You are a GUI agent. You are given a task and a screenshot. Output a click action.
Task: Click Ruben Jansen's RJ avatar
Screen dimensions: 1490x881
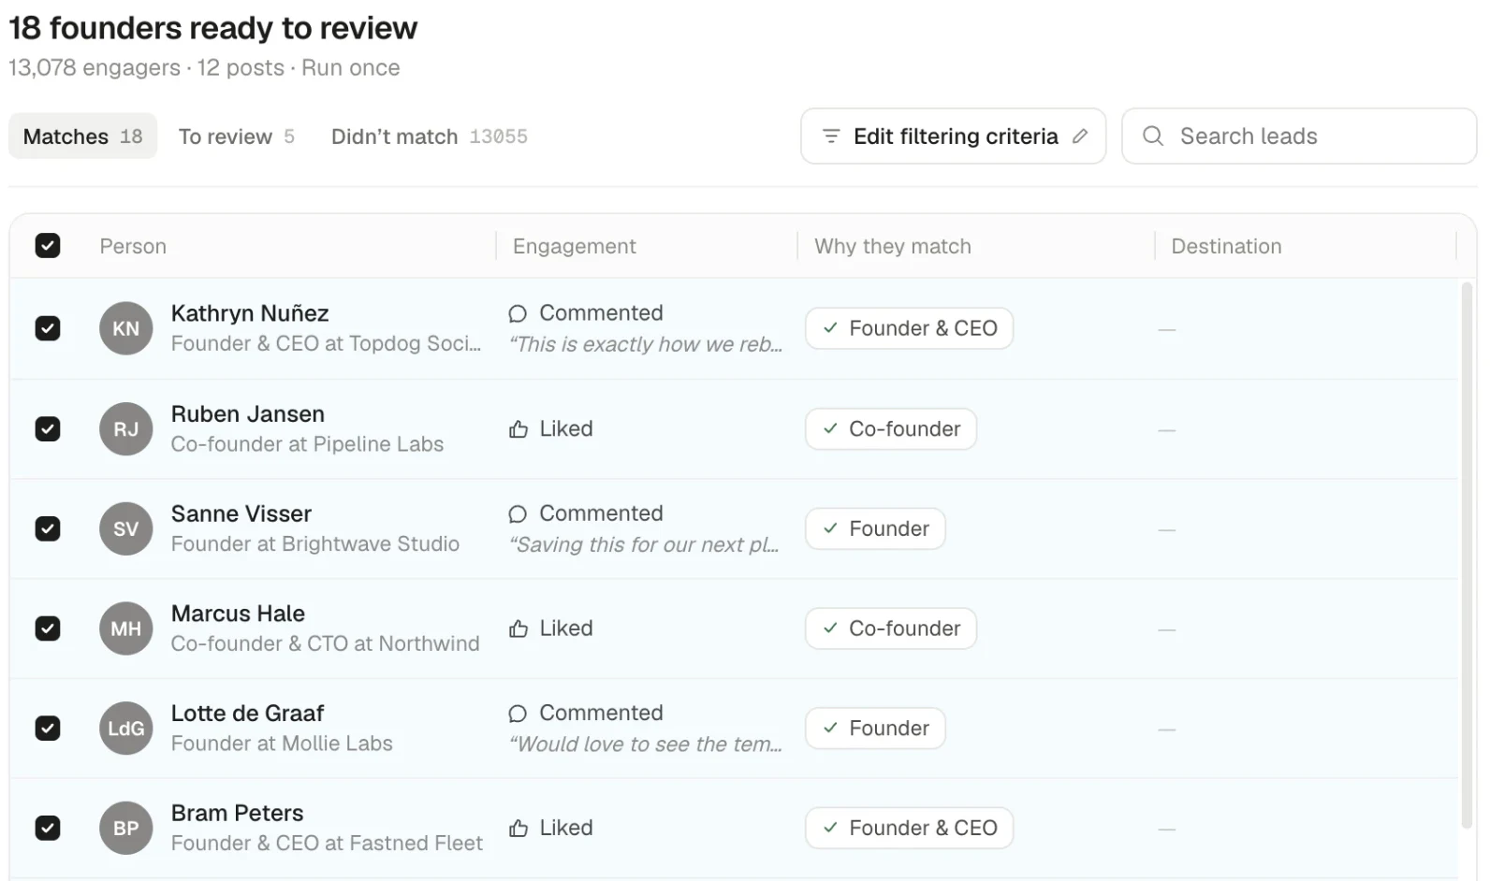[126, 429]
